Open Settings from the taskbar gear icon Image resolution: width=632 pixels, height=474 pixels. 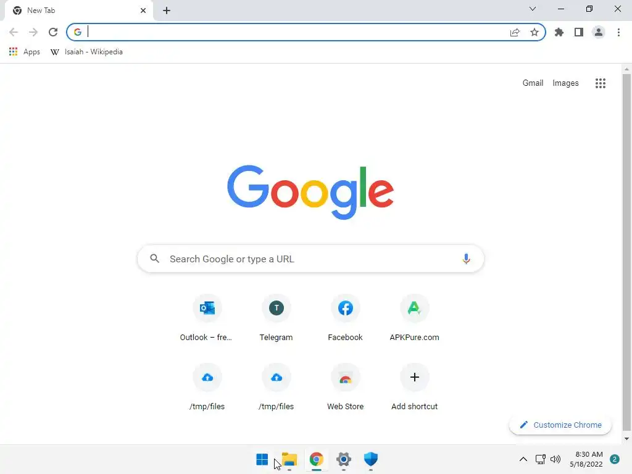click(x=343, y=459)
